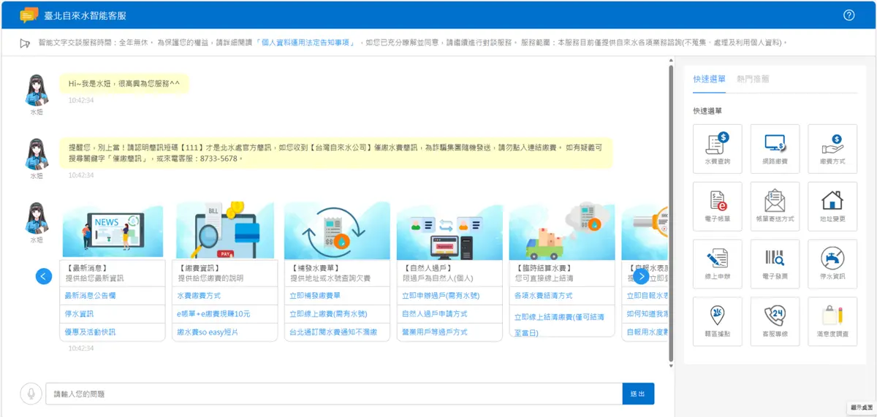Open the 水費查詢 quick menu icon
Screen dimensions: 877x417
coord(717,148)
